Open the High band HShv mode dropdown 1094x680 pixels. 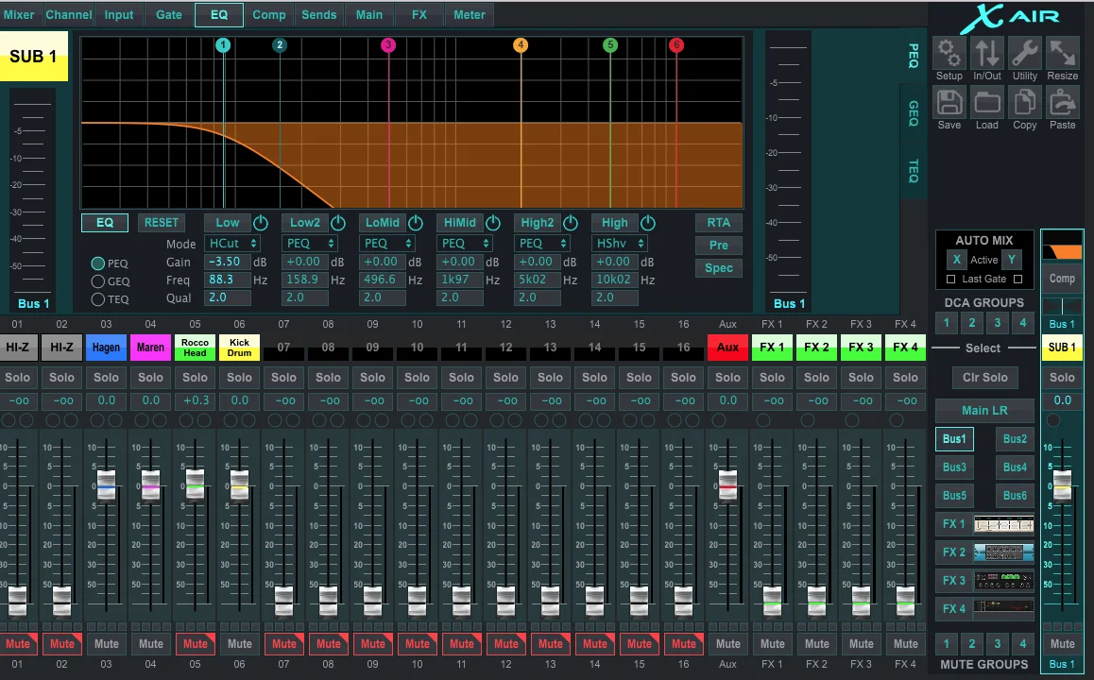point(620,244)
